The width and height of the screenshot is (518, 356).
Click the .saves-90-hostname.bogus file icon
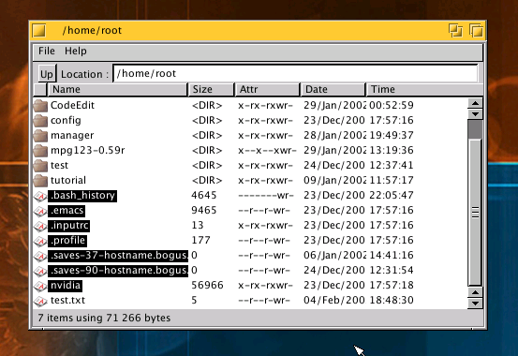tap(40, 271)
